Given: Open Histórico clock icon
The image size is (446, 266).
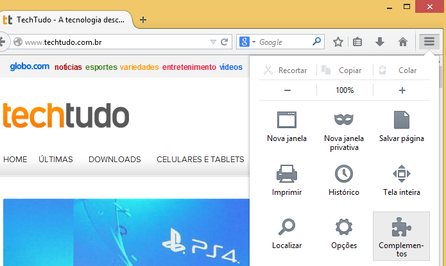Looking at the screenshot, I should [344, 180].
